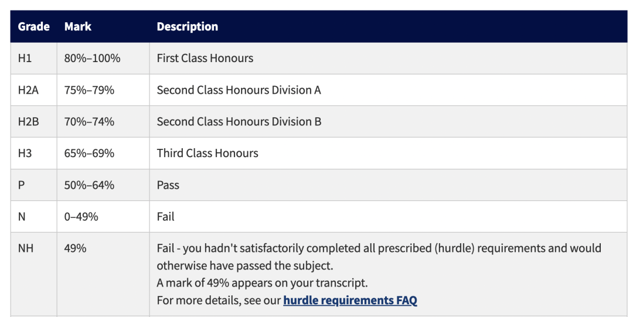633x317 pixels.
Task: Click First Class Honours description
Action: pyautogui.click(x=205, y=58)
